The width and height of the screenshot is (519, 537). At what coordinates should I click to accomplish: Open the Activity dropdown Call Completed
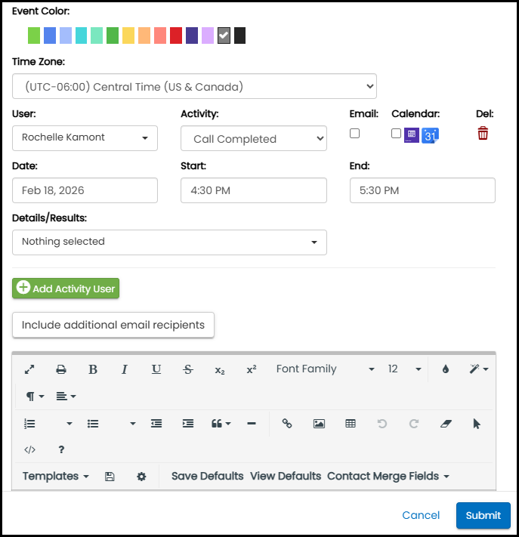[x=254, y=138]
